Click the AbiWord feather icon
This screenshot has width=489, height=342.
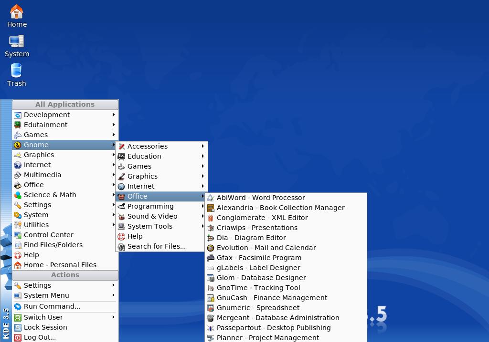point(211,198)
